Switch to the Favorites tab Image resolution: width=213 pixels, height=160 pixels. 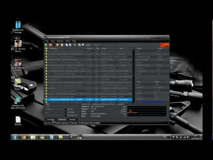click(51, 120)
